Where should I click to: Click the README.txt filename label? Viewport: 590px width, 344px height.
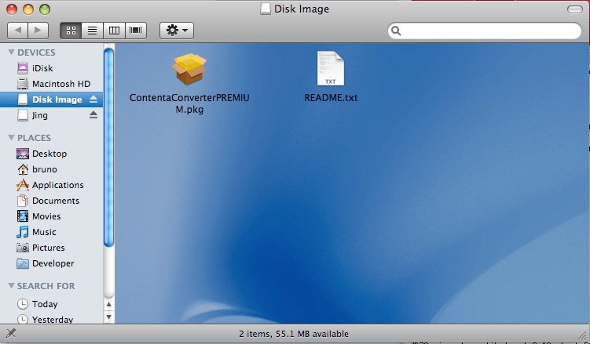[x=331, y=98]
